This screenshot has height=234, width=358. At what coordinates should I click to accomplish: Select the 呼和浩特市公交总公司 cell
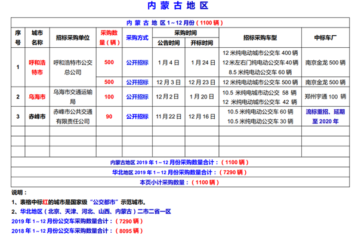[x=73, y=67]
